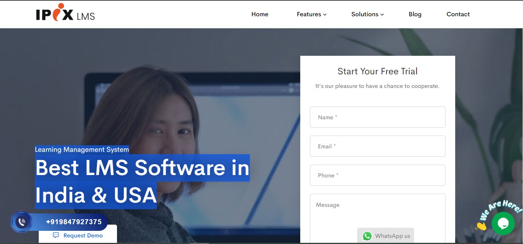Open the Contact page

pos(458,14)
